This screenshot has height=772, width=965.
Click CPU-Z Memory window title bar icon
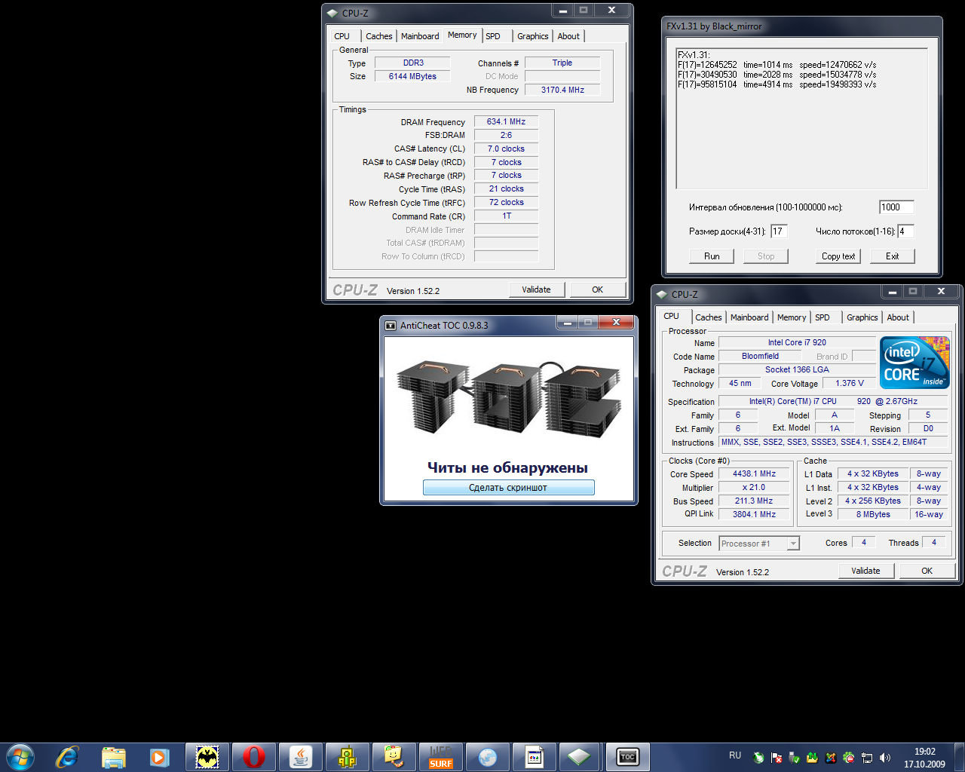332,13
